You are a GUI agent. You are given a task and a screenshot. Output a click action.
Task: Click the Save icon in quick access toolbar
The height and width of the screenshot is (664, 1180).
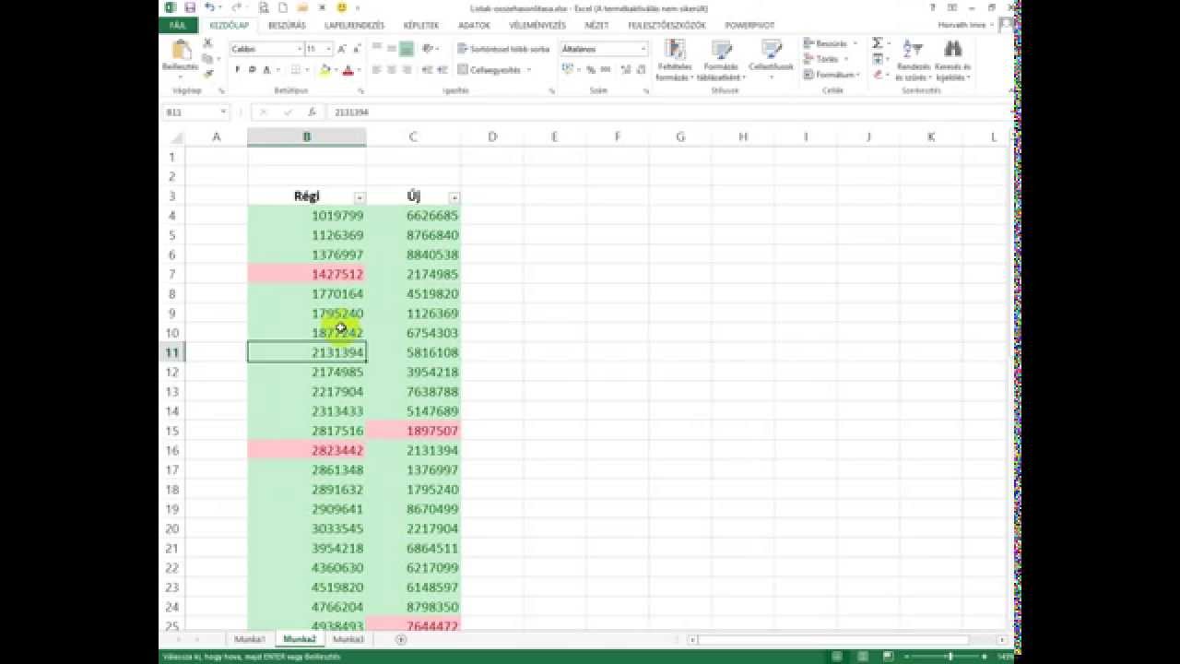(x=189, y=7)
